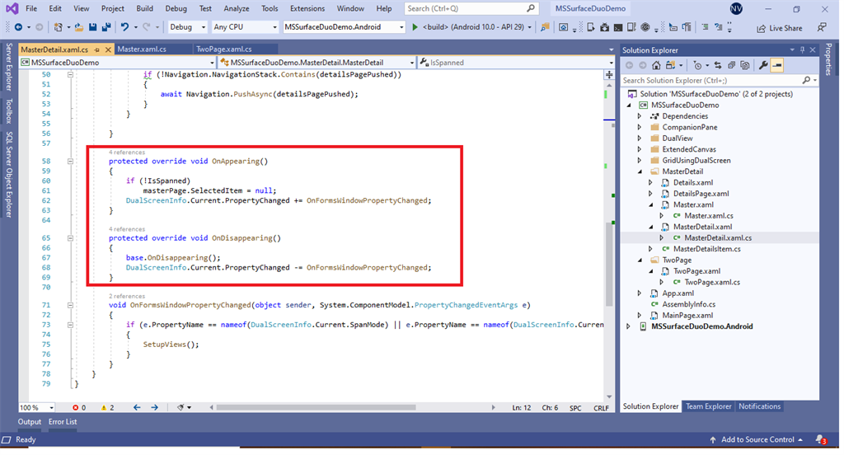The width and height of the screenshot is (844, 455).
Task: Expand the MSSurfaceDuoDemo.Android project node
Action: pyautogui.click(x=628, y=326)
